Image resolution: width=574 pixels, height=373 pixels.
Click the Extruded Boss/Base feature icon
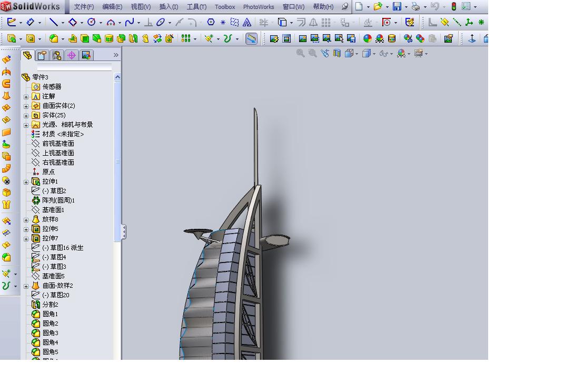click(x=12, y=38)
